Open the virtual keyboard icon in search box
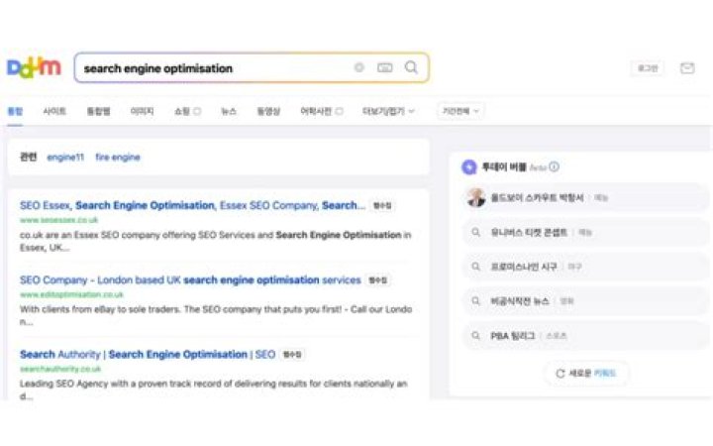Image resolution: width=713 pixels, height=446 pixels. [x=384, y=67]
